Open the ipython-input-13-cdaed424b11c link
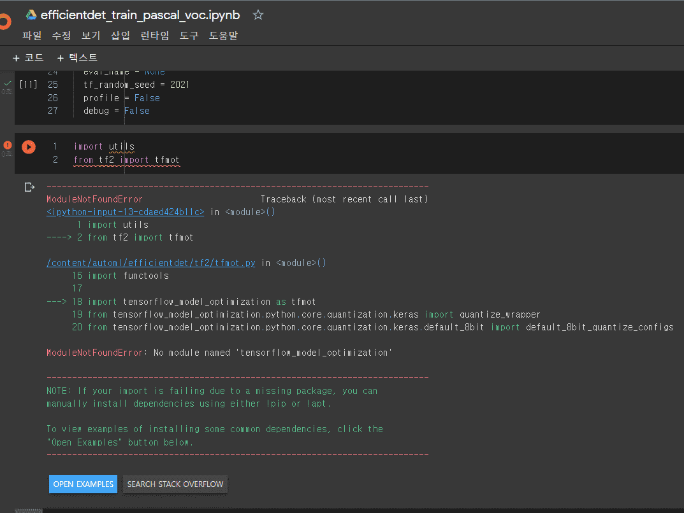 click(x=125, y=212)
